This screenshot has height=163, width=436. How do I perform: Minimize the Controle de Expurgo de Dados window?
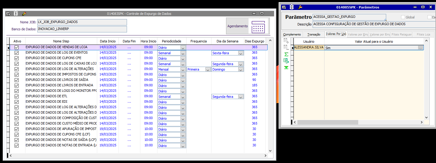254,14
